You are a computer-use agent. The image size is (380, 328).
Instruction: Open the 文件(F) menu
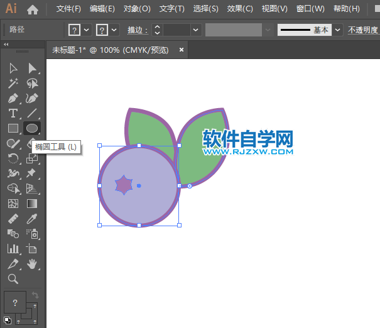pos(68,9)
